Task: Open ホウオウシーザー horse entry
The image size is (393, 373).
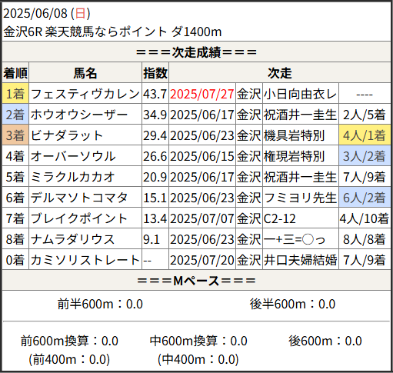Action: [79, 115]
